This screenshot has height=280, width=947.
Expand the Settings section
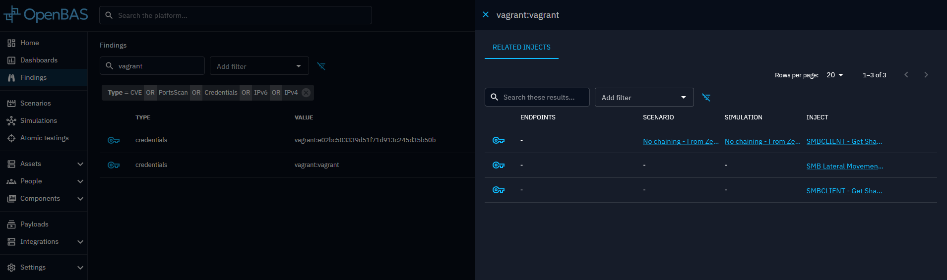tap(80, 268)
